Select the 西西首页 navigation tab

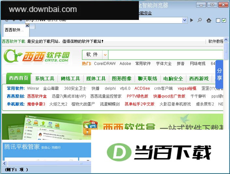tap(19, 78)
